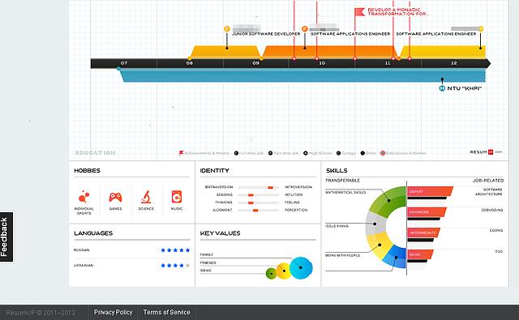The image size is (519, 320).
Task: Click the Extraversion–Introversion slider marker
Action: pos(270,187)
